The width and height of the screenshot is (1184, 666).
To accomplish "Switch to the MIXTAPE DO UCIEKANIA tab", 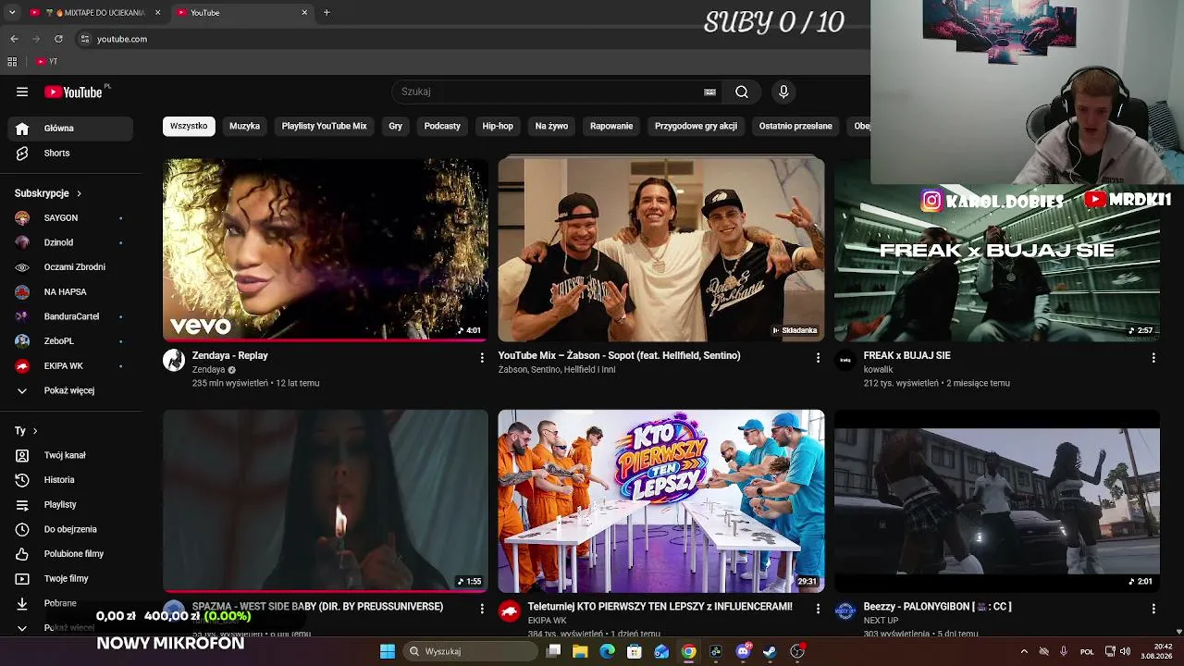I will (x=95, y=13).
